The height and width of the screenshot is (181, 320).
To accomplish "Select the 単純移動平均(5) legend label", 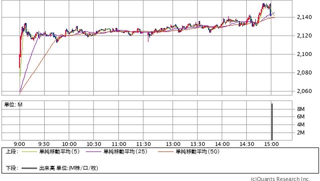I will pyautogui.click(x=59, y=151).
